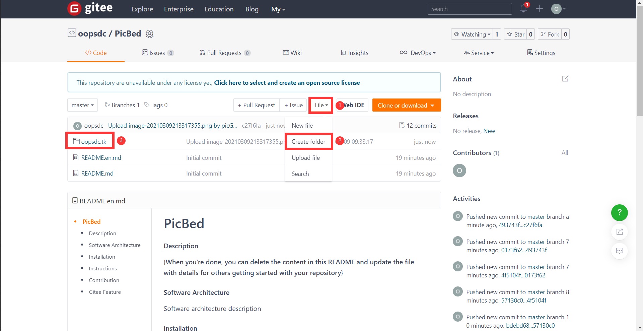This screenshot has height=331, width=643.
Task: Open Branches 1 link
Action: tap(122, 105)
